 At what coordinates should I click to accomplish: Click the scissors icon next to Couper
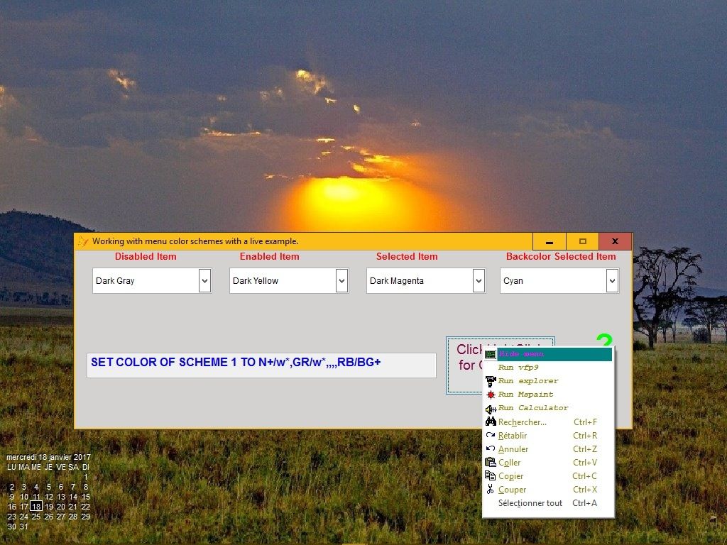[x=490, y=489]
